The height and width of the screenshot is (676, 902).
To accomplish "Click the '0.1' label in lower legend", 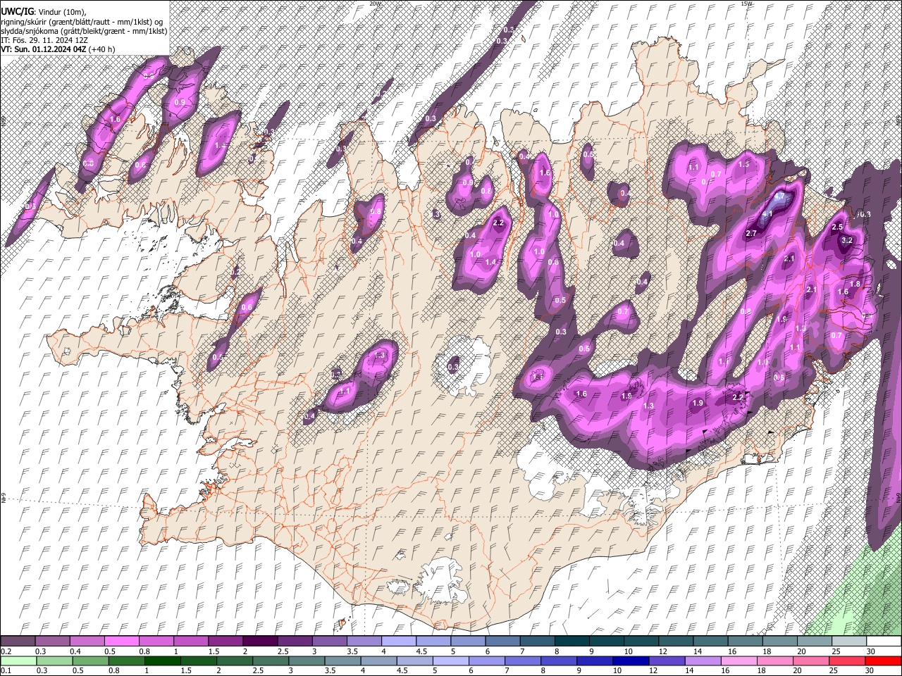I will [6, 670].
